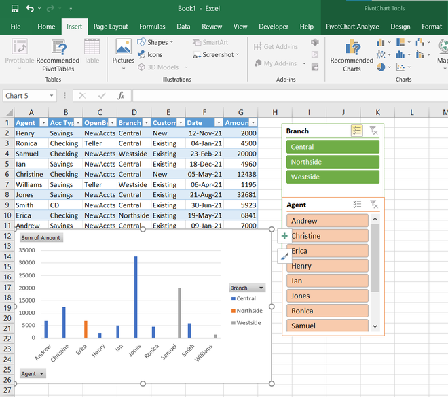Image resolution: width=448 pixels, height=397 pixels.
Task: Select Henry in the Agent slicer
Action: click(327, 266)
